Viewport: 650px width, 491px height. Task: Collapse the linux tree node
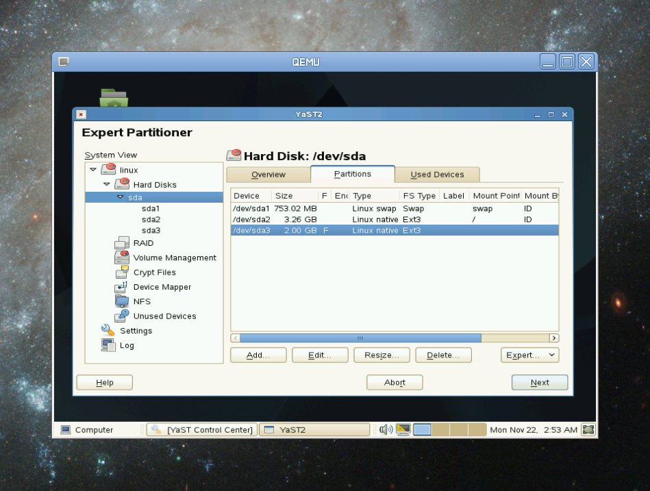[92, 170]
